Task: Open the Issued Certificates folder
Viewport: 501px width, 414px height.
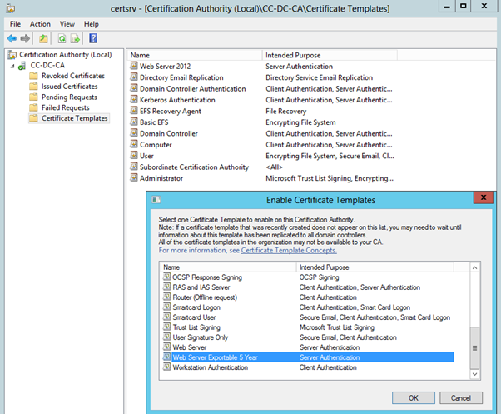Action: [x=69, y=87]
